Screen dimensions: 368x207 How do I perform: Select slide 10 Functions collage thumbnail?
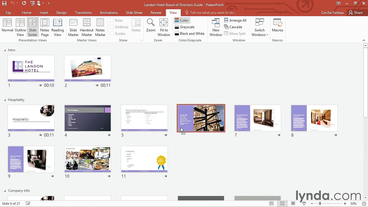(x=88, y=159)
